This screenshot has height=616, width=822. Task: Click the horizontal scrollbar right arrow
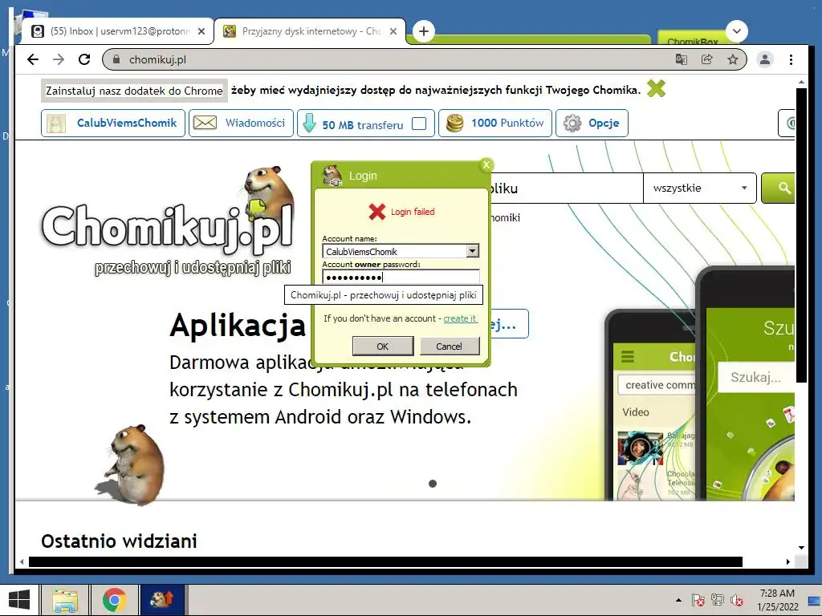pos(787,561)
